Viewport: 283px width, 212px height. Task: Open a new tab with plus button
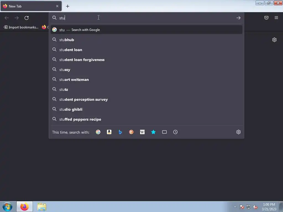pyautogui.click(x=67, y=6)
